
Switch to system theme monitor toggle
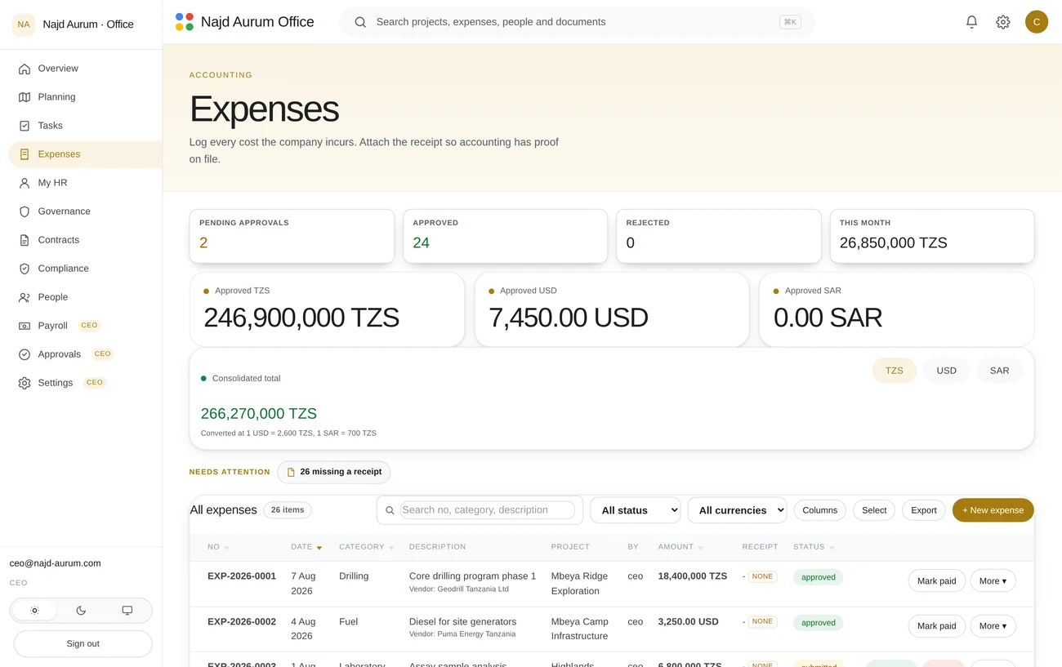pos(127,611)
